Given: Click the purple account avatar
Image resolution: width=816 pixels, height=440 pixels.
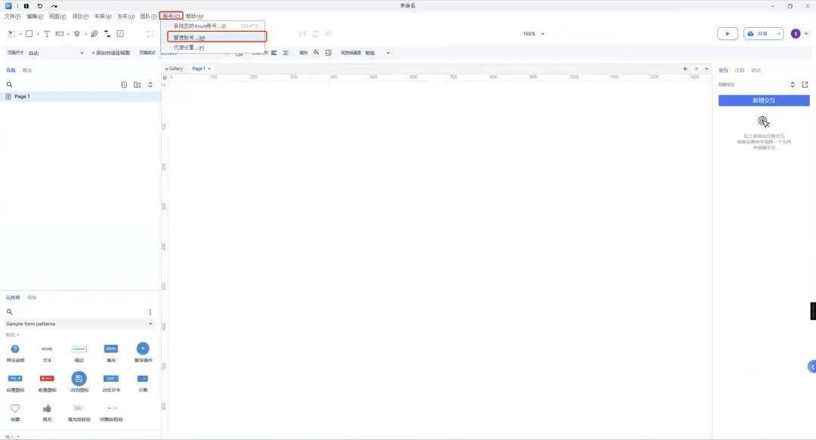Looking at the screenshot, I should (x=795, y=34).
